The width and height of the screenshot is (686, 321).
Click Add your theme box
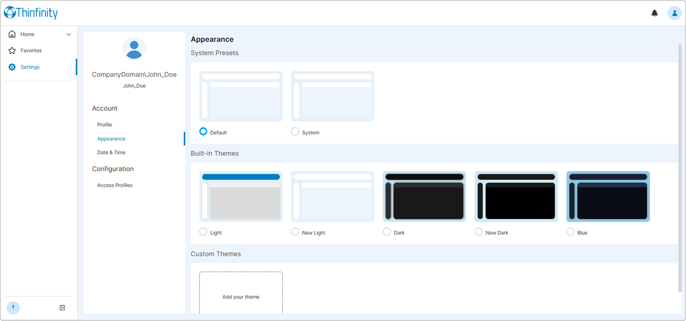(x=241, y=293)
